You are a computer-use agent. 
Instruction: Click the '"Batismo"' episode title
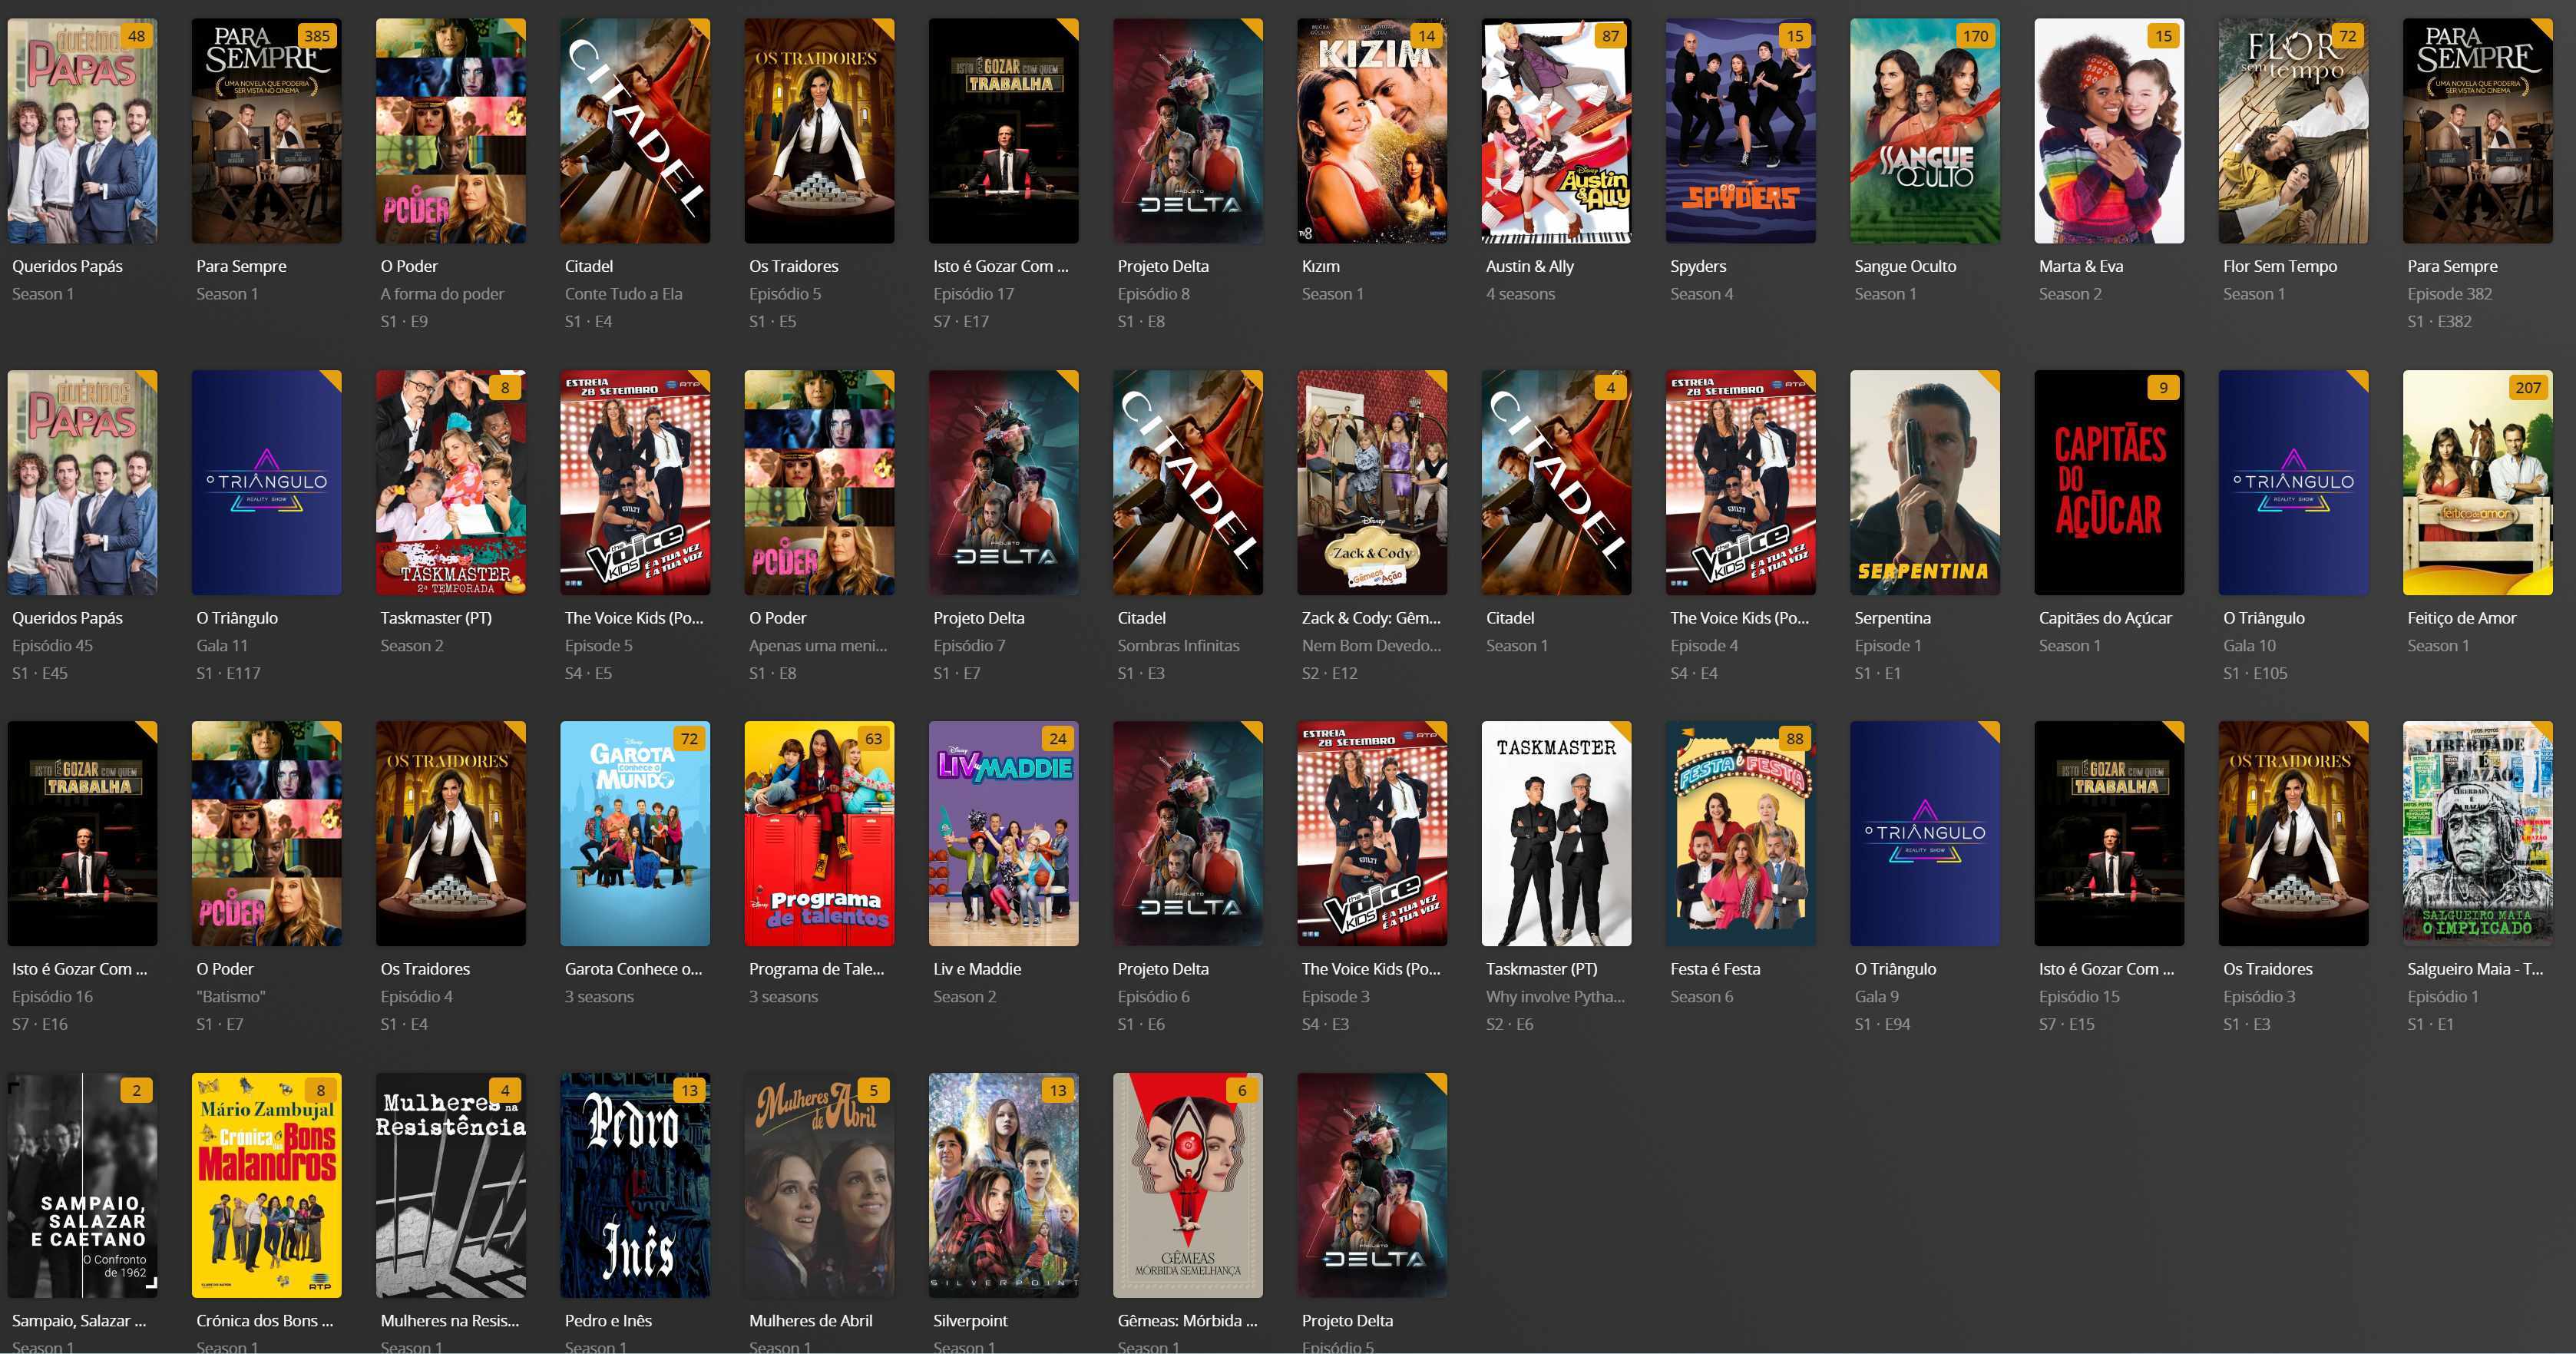click(230, 997)
